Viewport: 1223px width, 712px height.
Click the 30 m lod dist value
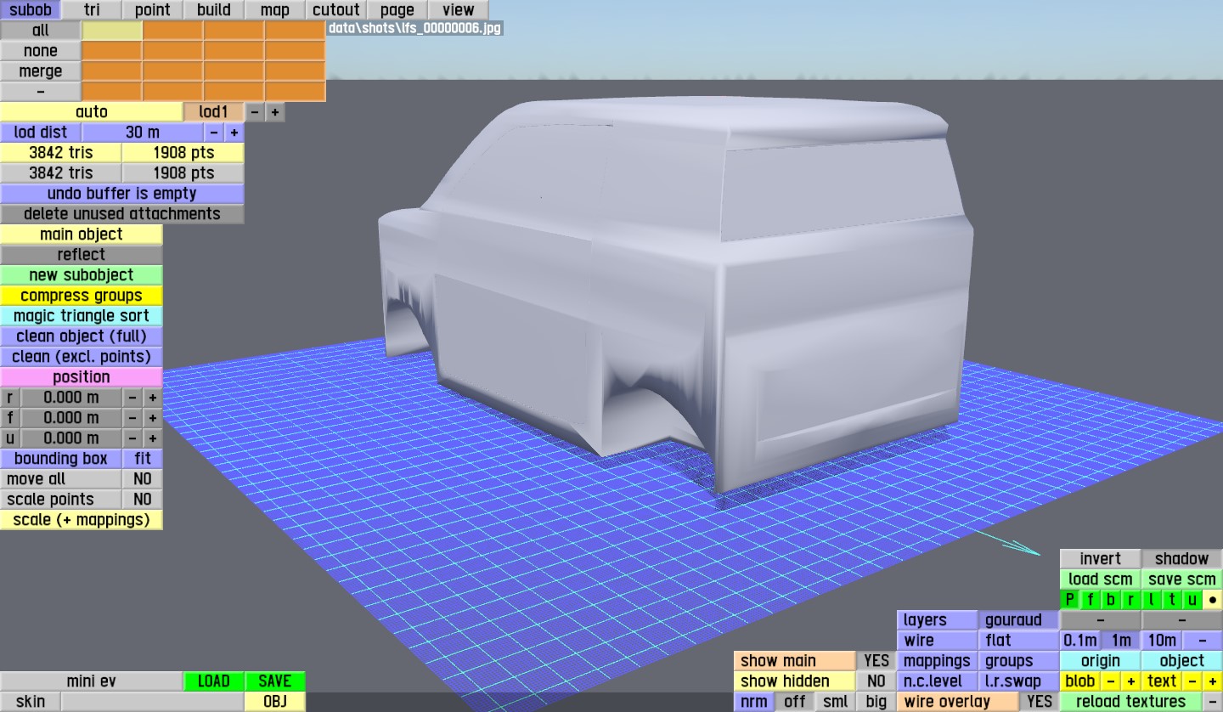coord(143,133)
